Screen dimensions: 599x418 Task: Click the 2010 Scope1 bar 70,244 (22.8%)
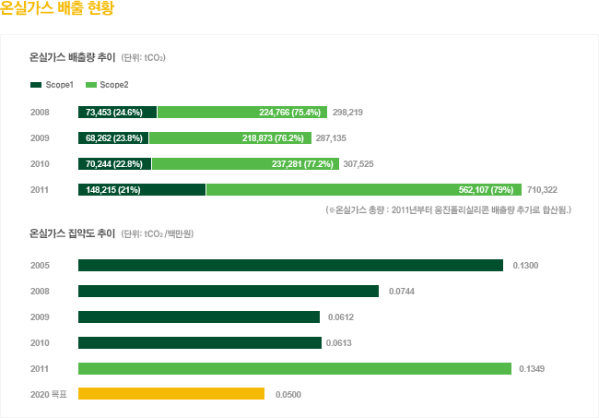[114, 163]
